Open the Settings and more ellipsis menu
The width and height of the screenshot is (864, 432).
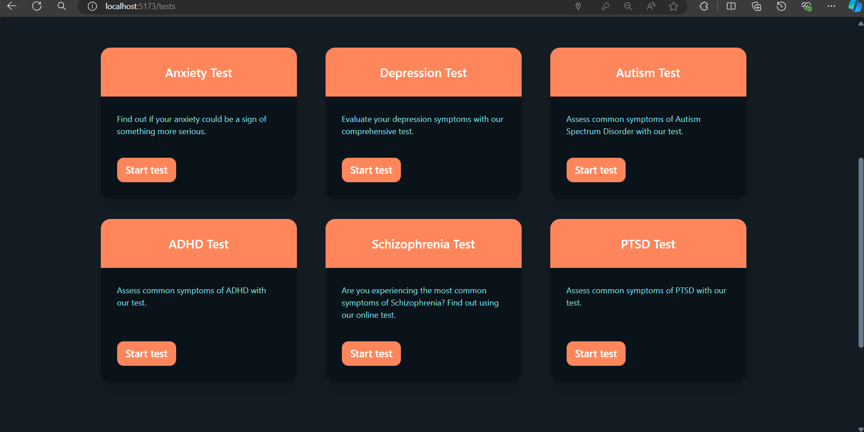(x=831, y=6)
